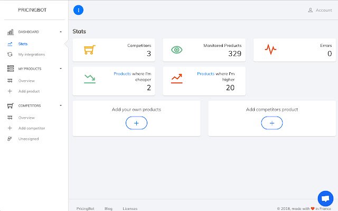
Task: Open Overview under My Products
Action: click(26, 81)
